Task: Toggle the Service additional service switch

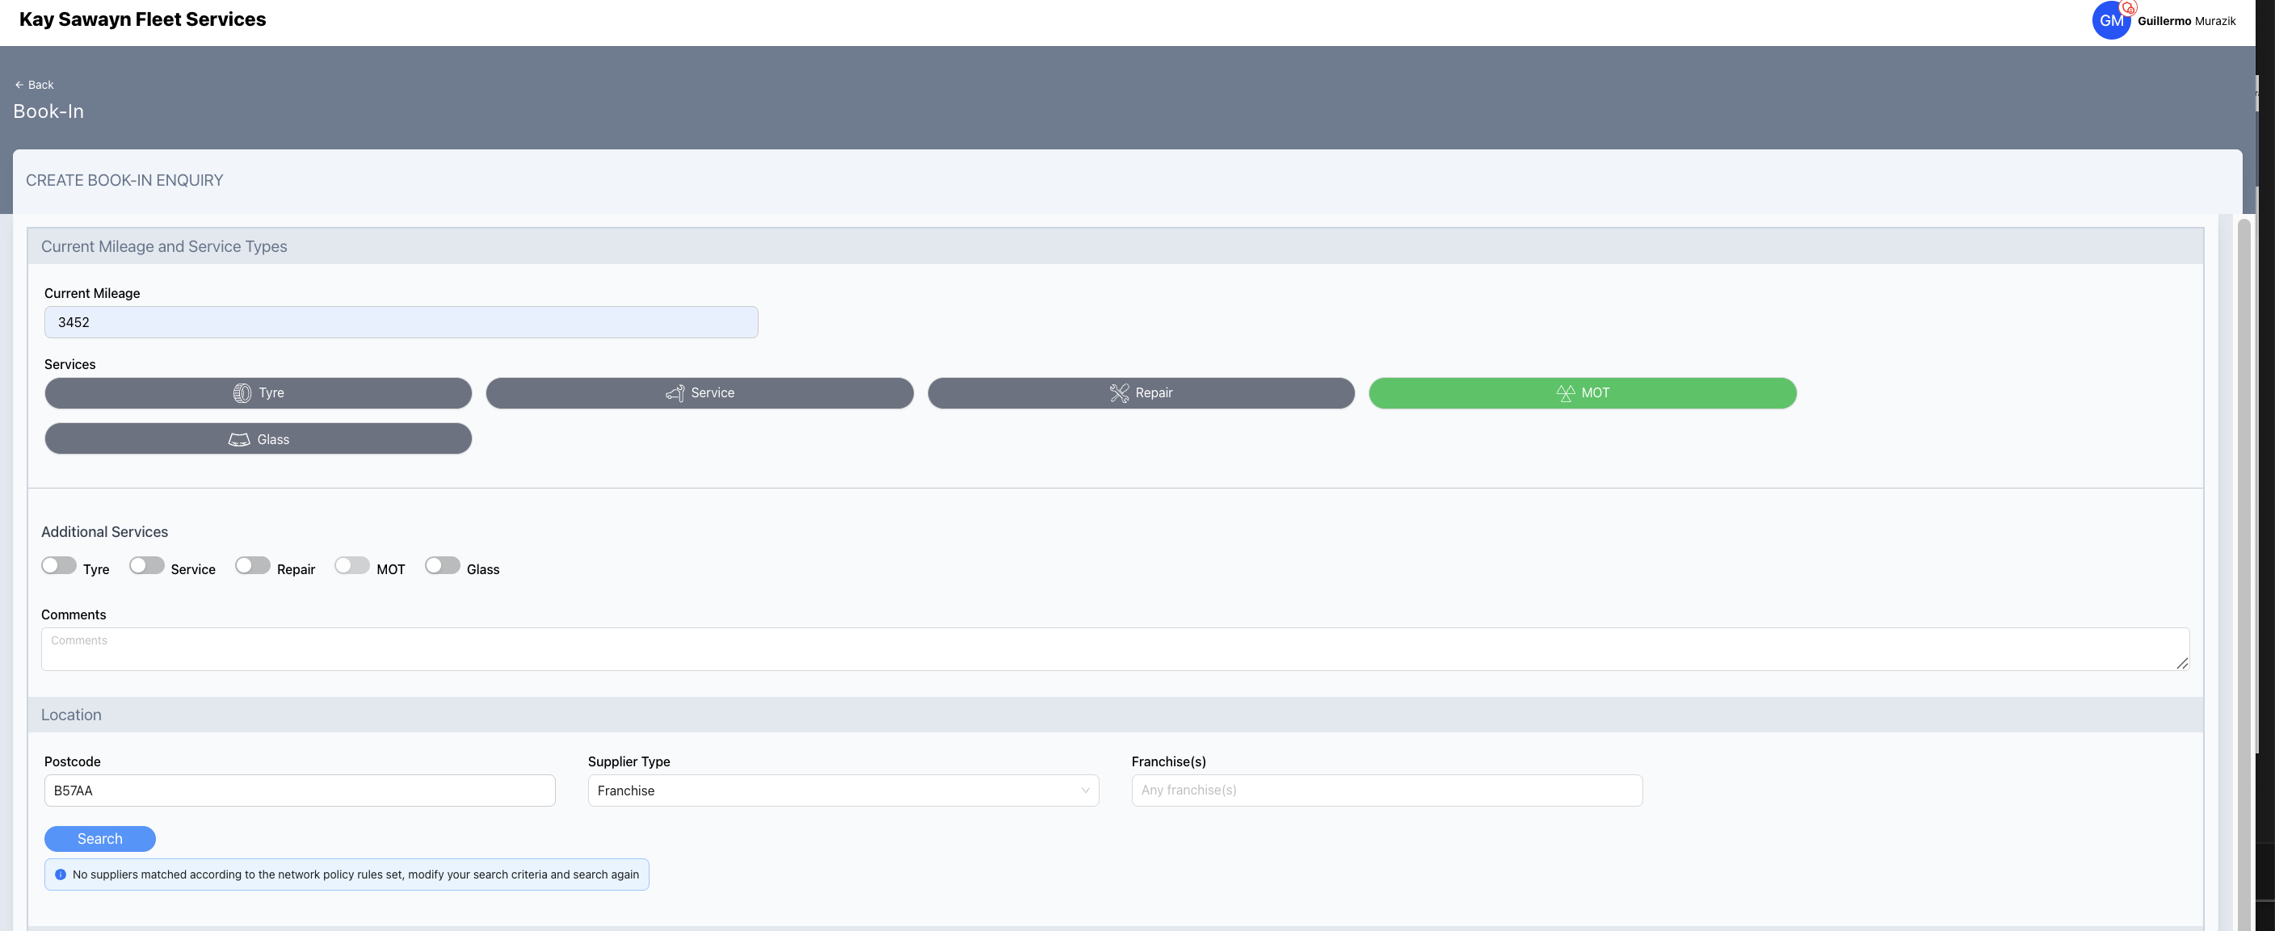Action: pos(146,564)
